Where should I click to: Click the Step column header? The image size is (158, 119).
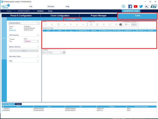[x=48, y=31]
